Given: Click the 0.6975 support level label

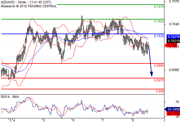Looking at the screenshot, I should pyautogui.click(x=159, y=80).
